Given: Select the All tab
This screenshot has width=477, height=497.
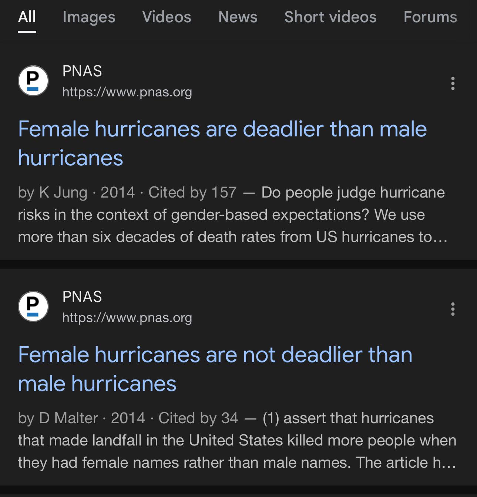Looking at the screenshot, I should 27,17.
